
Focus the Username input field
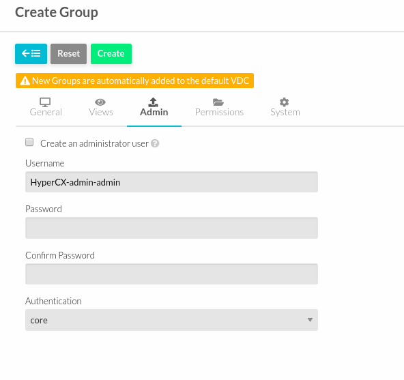(x=171, y=182)
